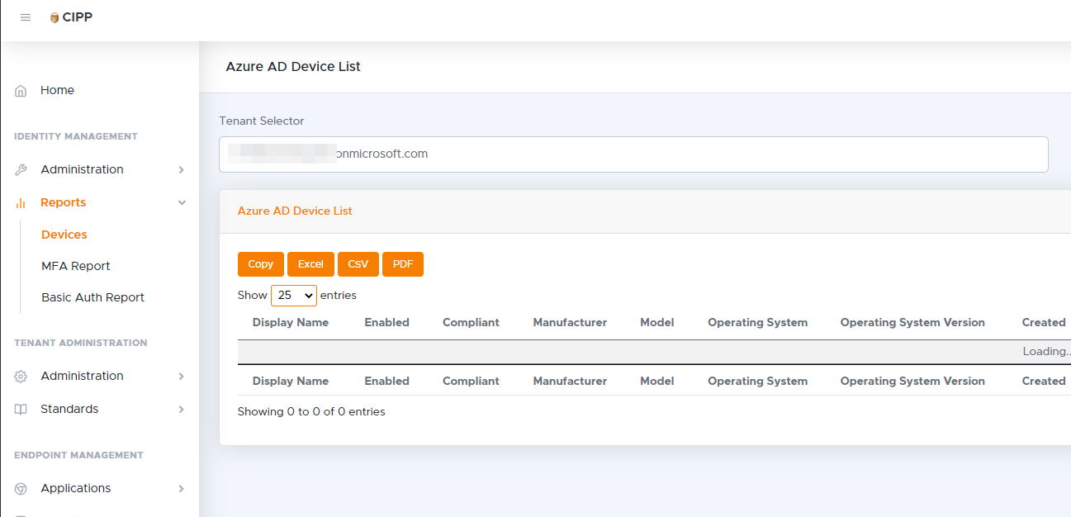Click the open book icon next to Standards
The width and height of the screenshot is (1071, 517).
click(21, 409)
